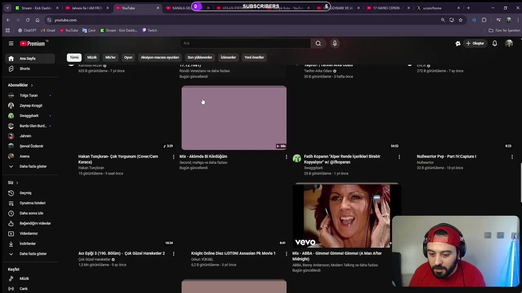Select the İzlenenler filter chip
The height and width of the screenshot is (293, 522).
[x=228, y=57]
